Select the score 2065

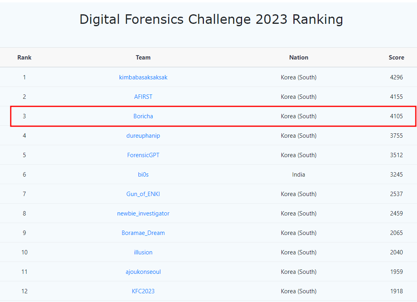(x=396, y=233)
